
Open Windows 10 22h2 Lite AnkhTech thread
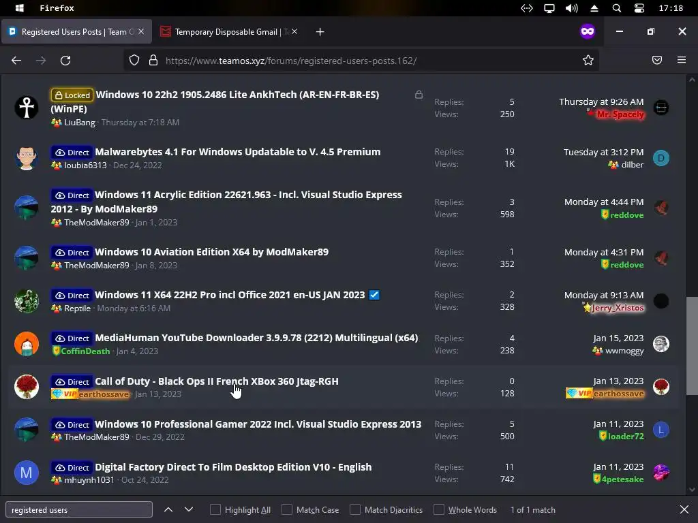point(215,101)
